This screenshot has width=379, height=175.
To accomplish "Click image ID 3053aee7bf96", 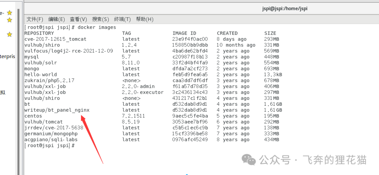I will tap(190, 122).
